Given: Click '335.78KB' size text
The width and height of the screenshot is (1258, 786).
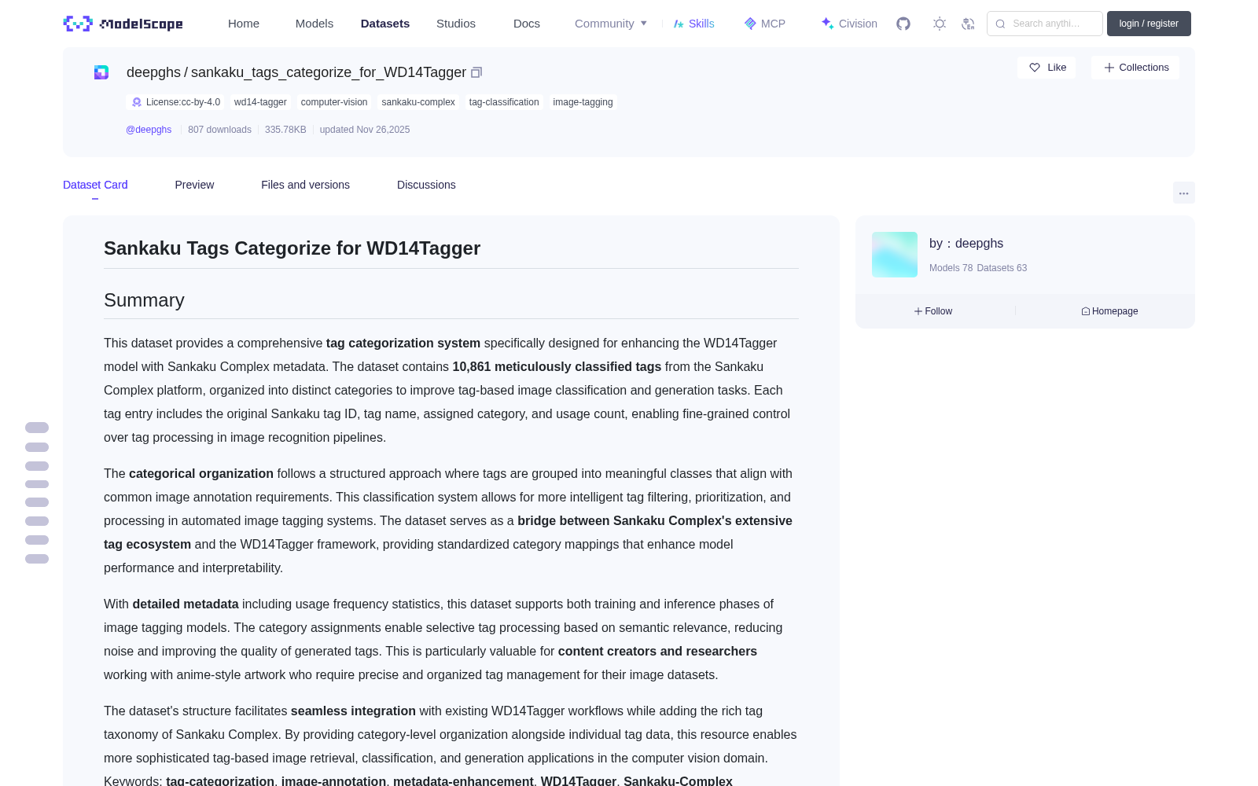Looking at the screenshot, I should click(x=285, y=130).
